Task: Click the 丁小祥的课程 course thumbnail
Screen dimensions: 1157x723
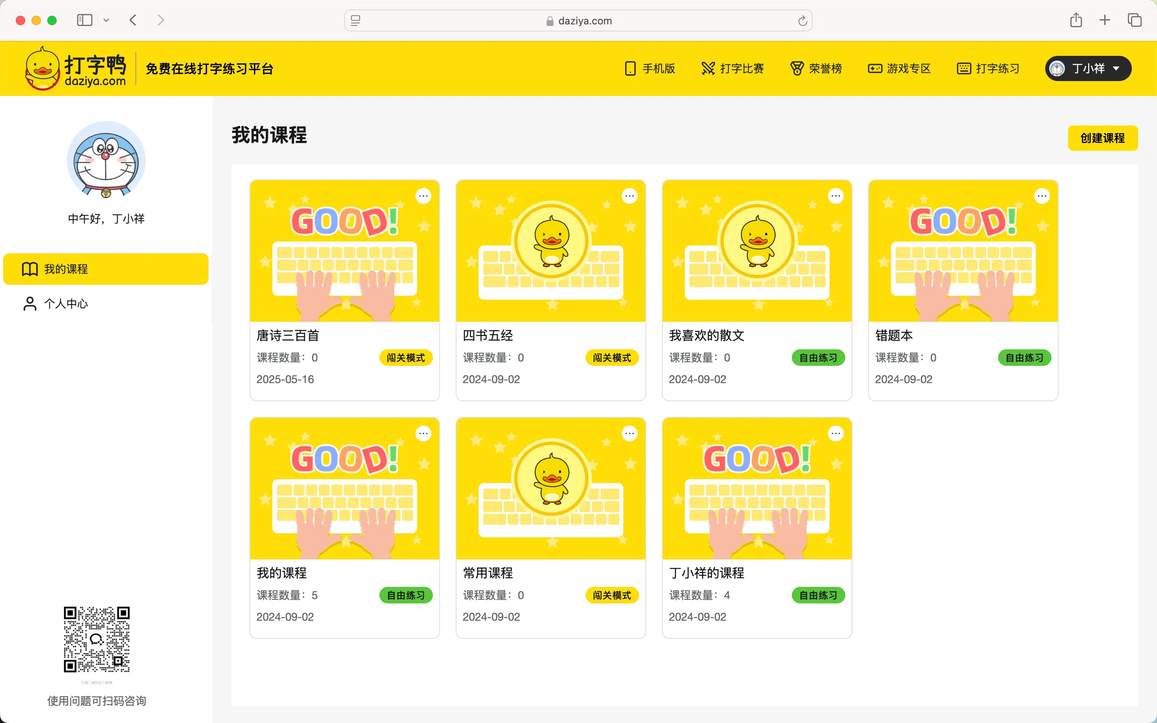Action: pyautogui.click(x=757, y=488)
